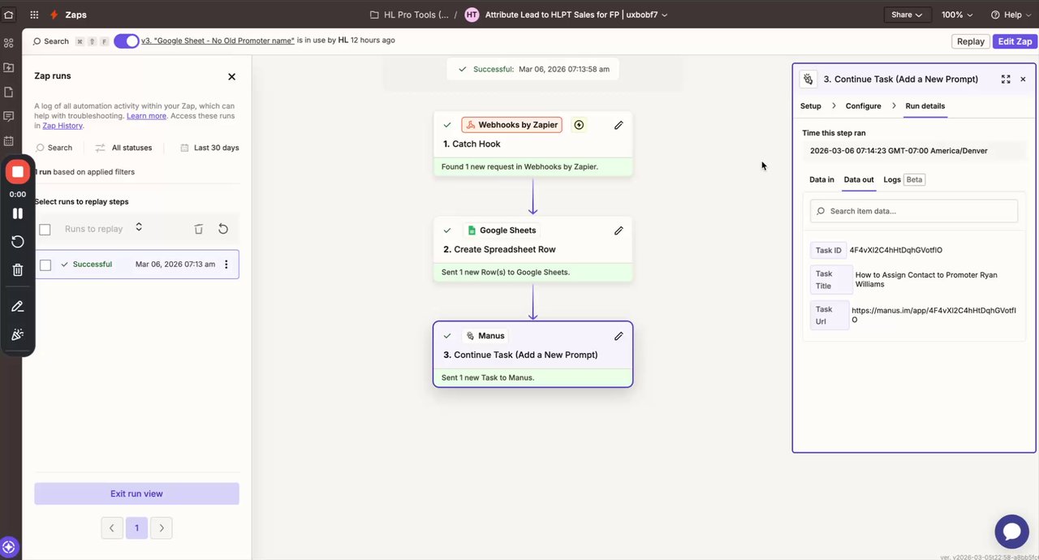The height and width of the screenshot is (560, 1039).
Task: Select the Data out tab
Action: click(x=859, y=179)
